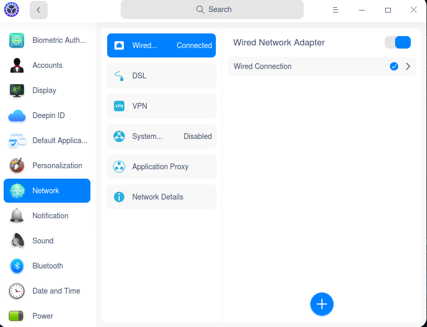
Task: Click the 'Wired Connection' entry text
Action: pyautogui.click(x=262, y=66)
